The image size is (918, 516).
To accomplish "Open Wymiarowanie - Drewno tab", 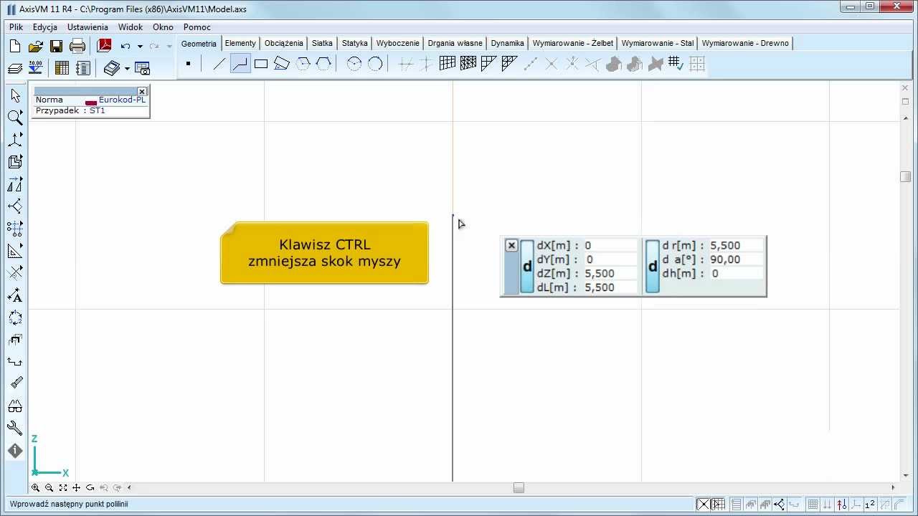I will tap(745, 43).
